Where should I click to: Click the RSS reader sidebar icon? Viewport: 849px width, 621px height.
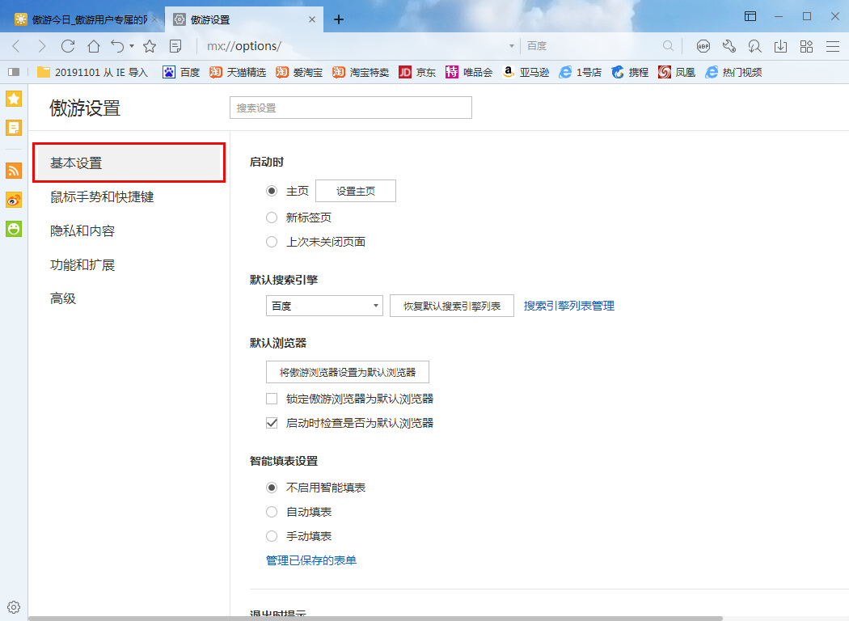click(13, 171)
